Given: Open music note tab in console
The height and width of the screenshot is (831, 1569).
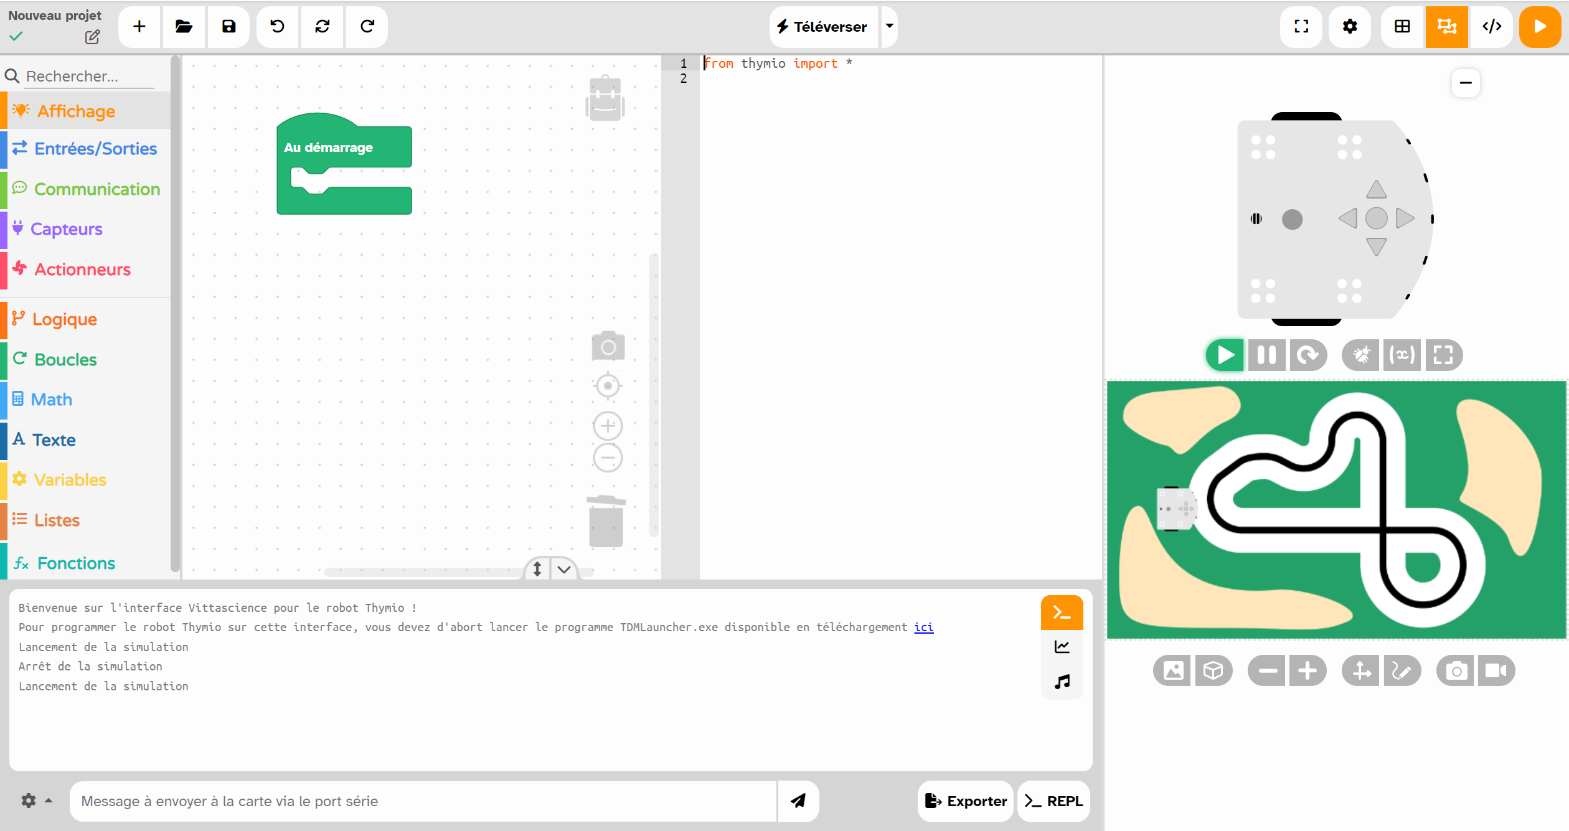Looking at the screenshot, I should [x=1062, y=682].
